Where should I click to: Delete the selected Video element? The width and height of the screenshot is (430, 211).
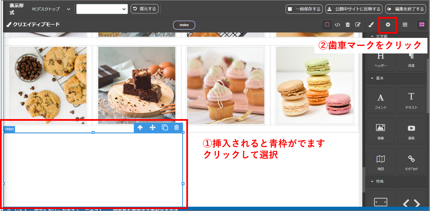click(x=176, y=128)
